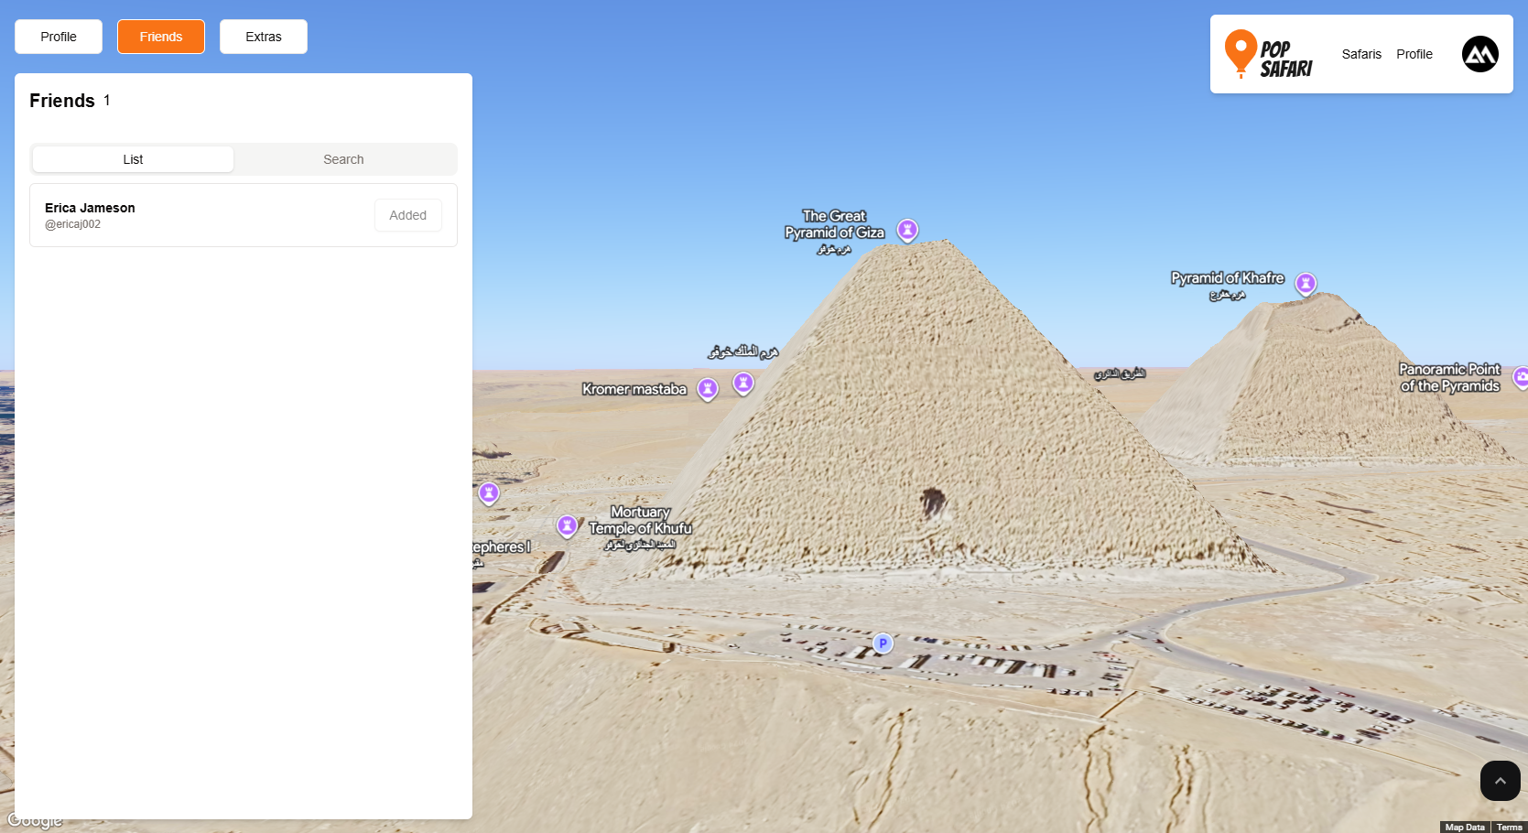Collapse panel with the chevron up button
Viewport: 1528px width, 833px height.
click(x=1500, y=781)
